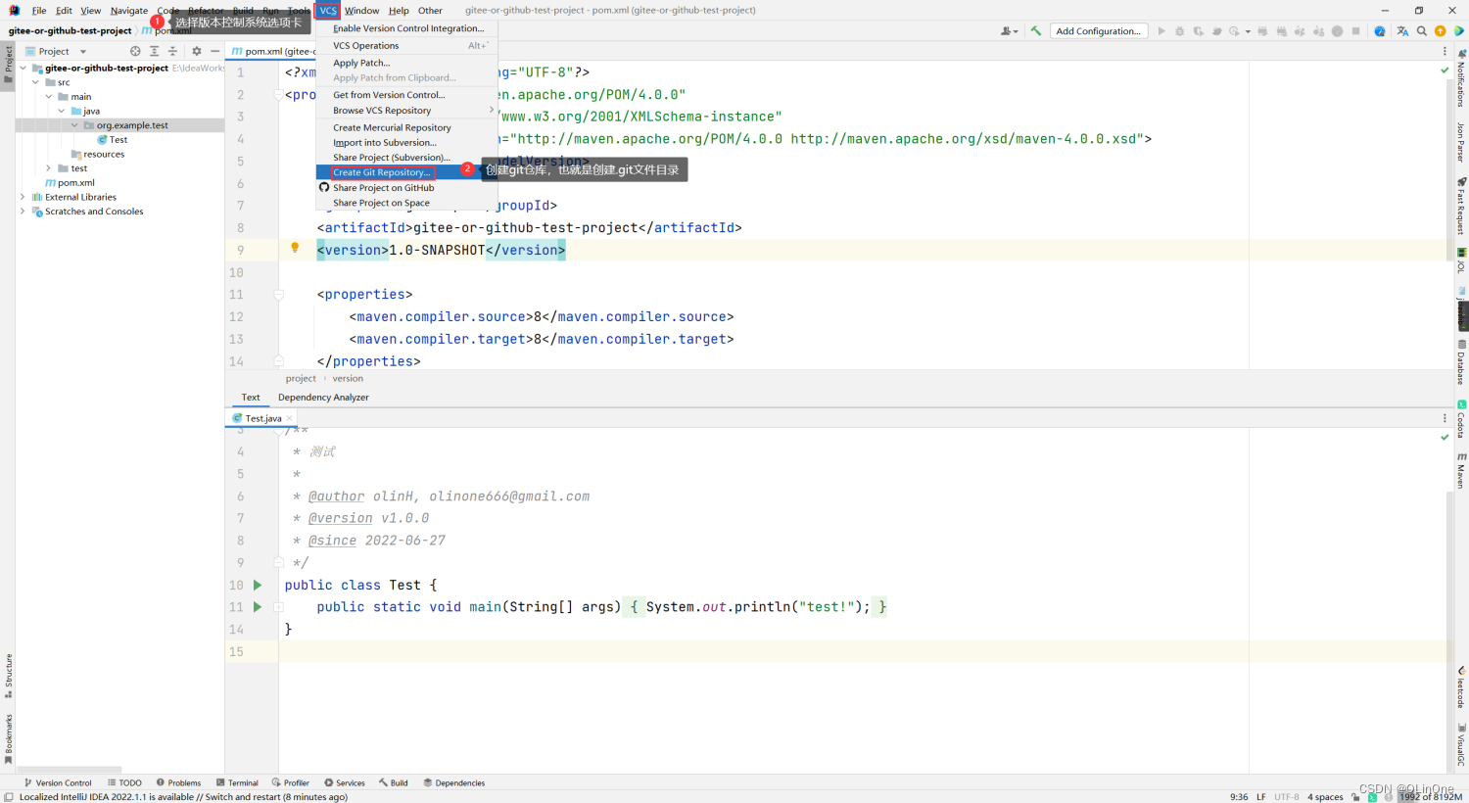Click the memory usage indicator
Image resolution: width=1469 pixels, height=803 pixels.
tap(1430, 797)
